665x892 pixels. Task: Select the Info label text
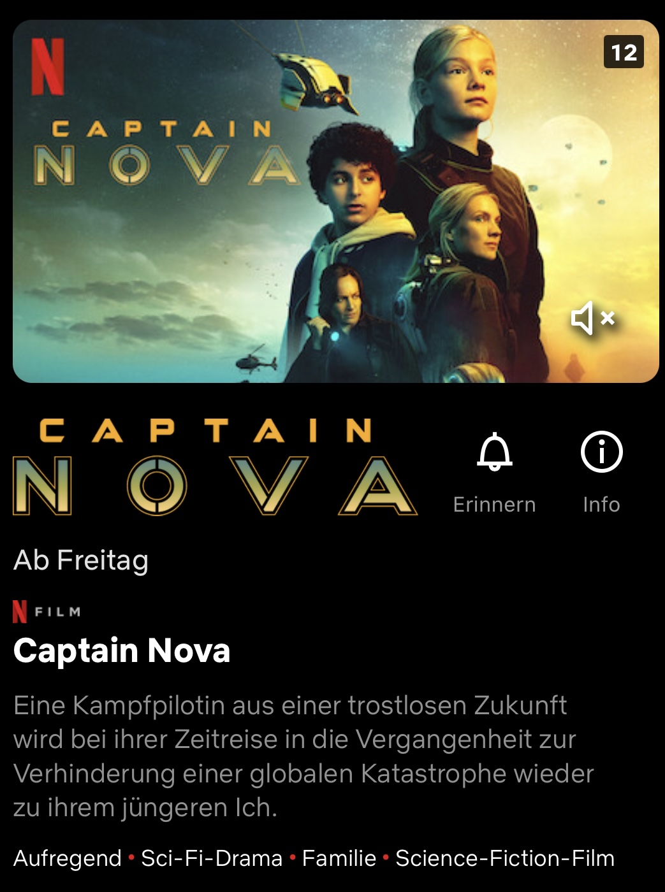point(601,505)
